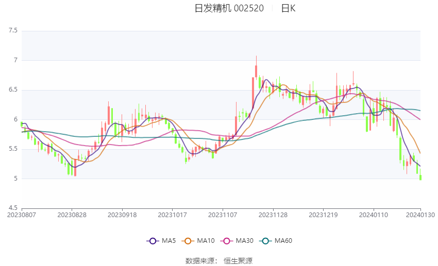Toggle the MA10 legend entry

198,241
